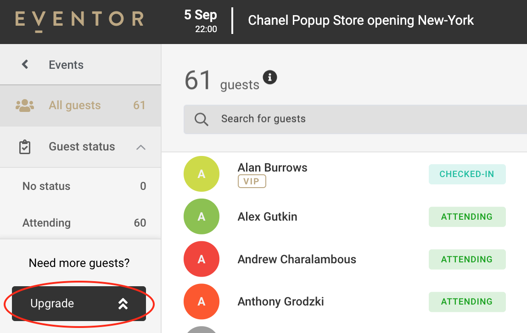Filter by Attending guests

80,222
